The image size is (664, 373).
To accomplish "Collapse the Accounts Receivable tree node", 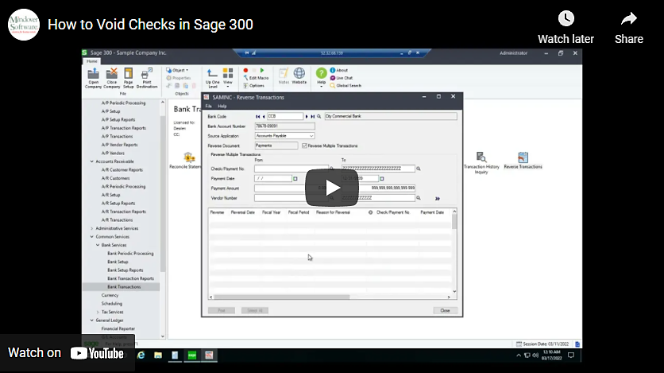I will (x=92, y=161).
